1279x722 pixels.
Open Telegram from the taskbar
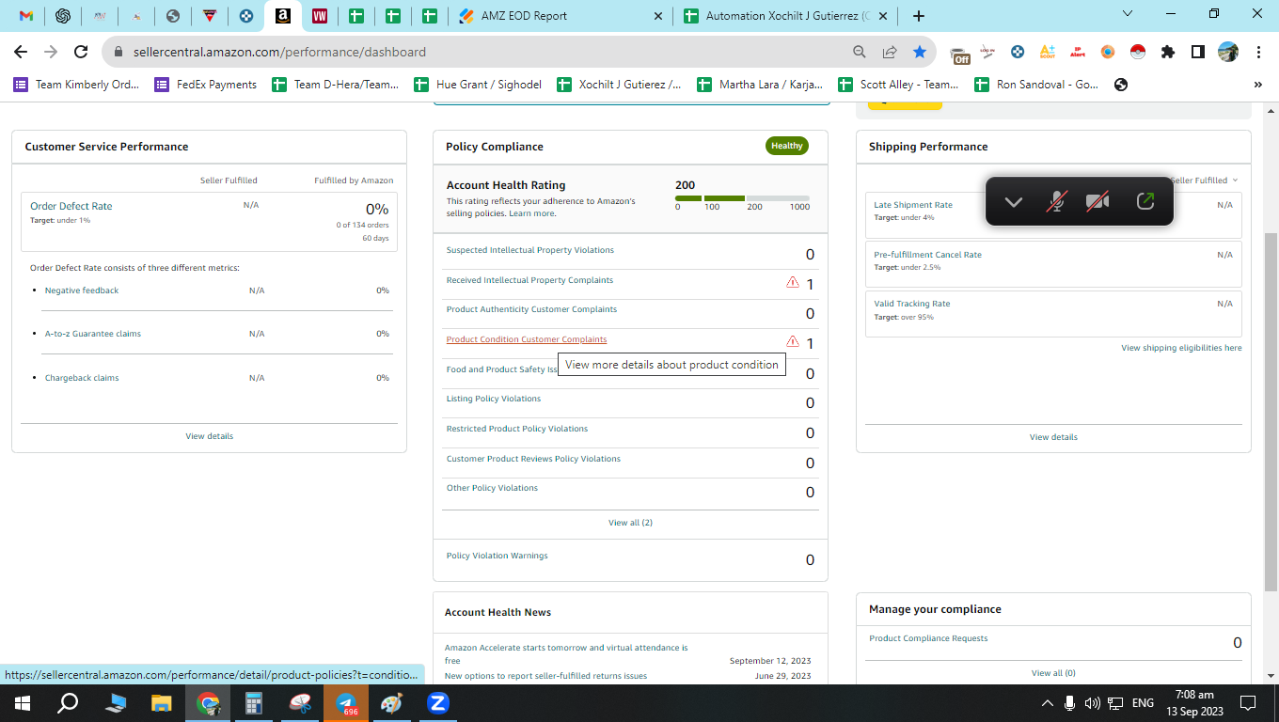(346, 702)
